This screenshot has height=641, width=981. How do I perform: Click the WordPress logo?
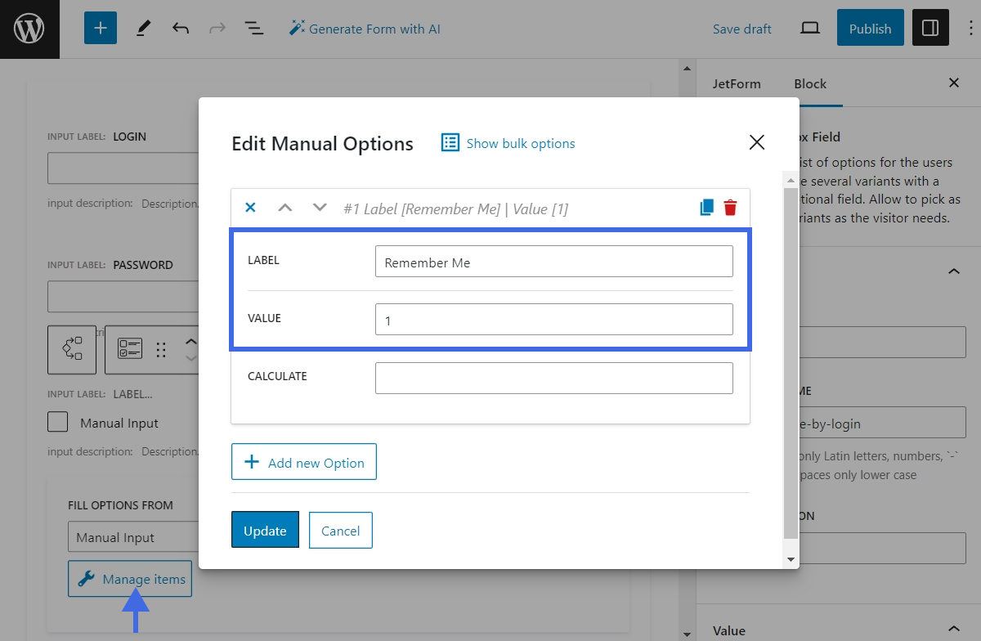pyautogui.click(x=29, y=29)
